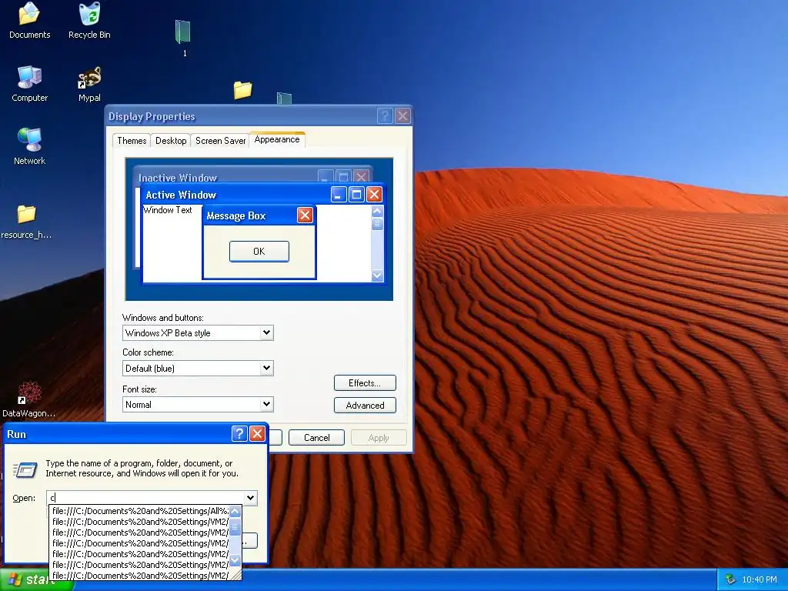Click the Window Text preview label
This screenshot has width=788, height=591.
[167, 210]
